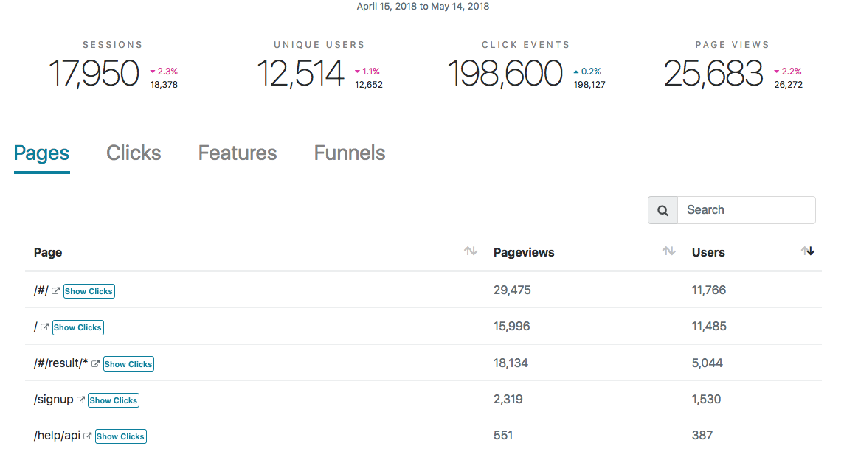This screenshot has width=844, height=460.
Task: Open external link icon for /#/result/* page
Action: coord(95,364)
